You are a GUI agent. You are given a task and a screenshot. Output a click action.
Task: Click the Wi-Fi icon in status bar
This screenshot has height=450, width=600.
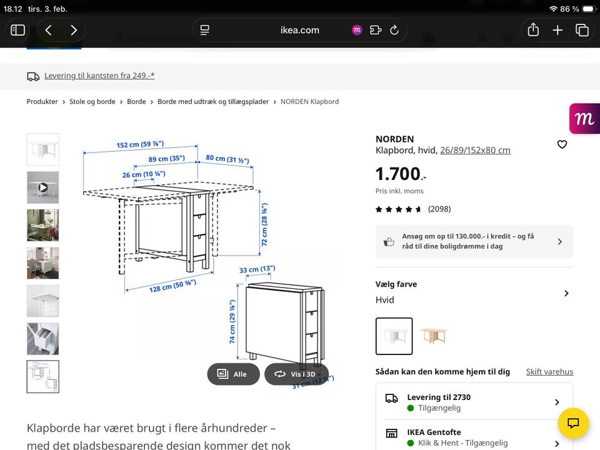553,9
